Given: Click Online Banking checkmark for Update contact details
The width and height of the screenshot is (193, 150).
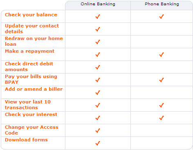Looking at the screenshot, I should pyautogui.click(x=98, y=29).
